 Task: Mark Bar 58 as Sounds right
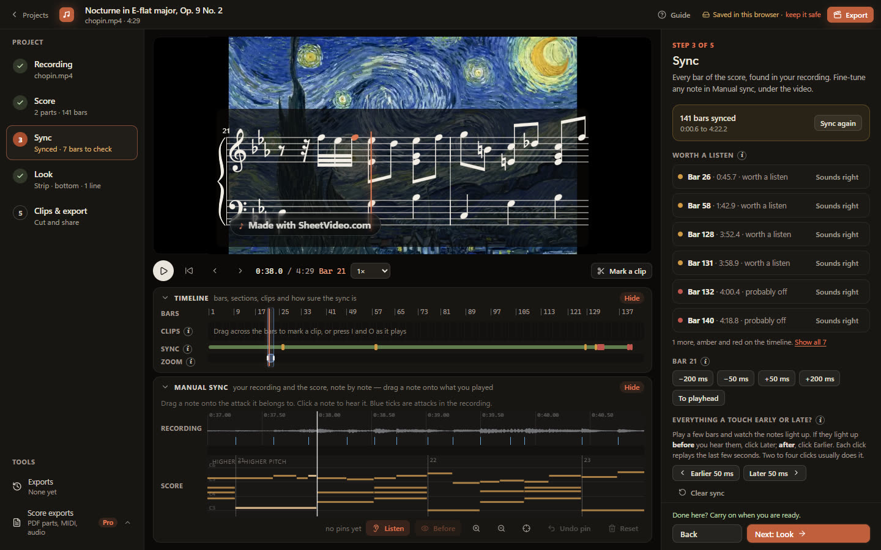point(837,206)
